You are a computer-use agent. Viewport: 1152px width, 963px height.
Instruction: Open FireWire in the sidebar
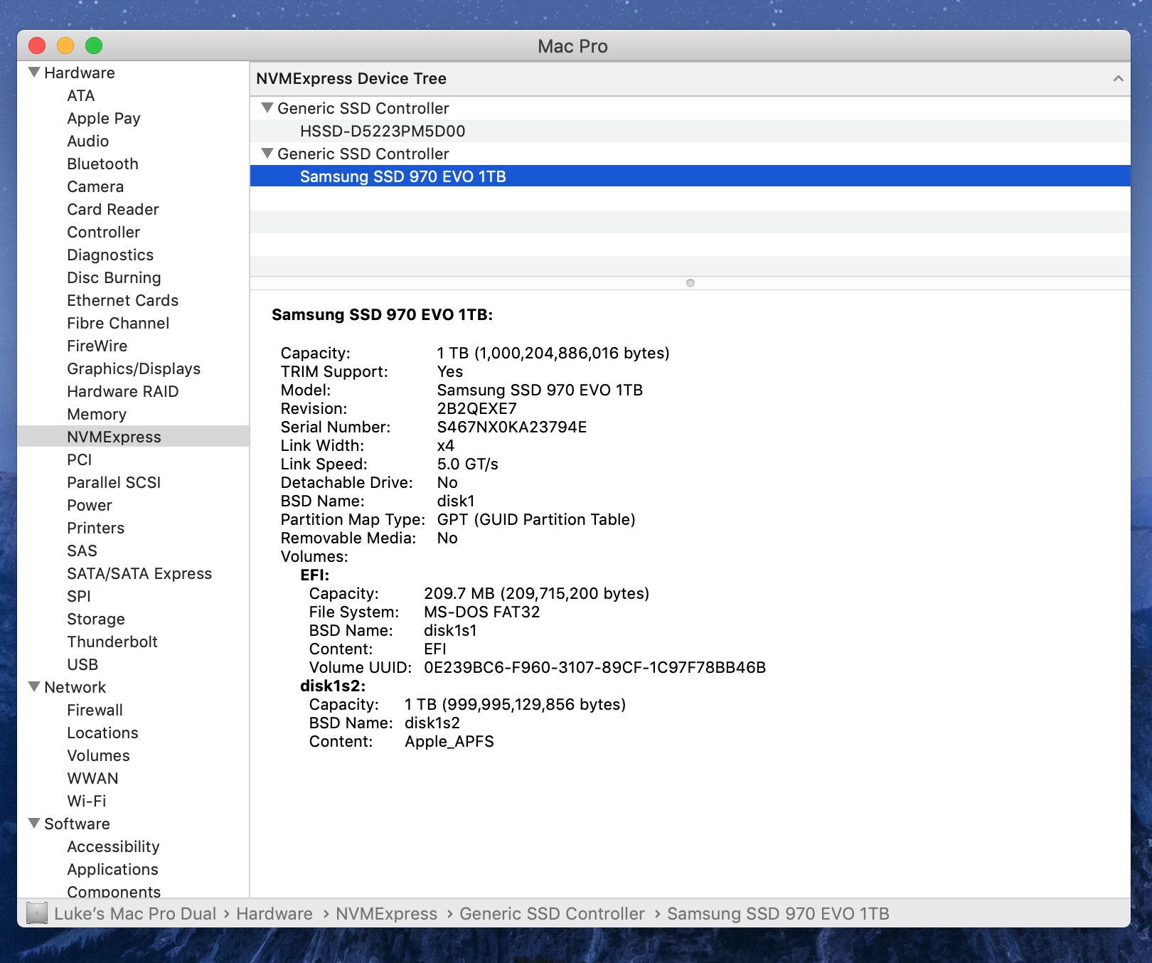pyautogui.click(x=97, y=346)
